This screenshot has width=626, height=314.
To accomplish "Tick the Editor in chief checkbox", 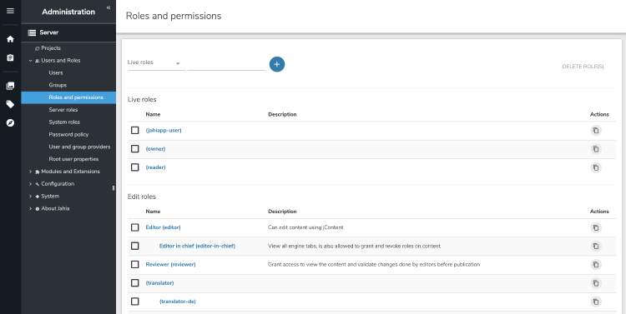I will click(x=135, y=246).
